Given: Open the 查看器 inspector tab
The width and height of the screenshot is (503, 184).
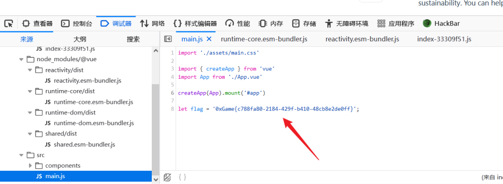Looking at the screenshot, I should (x=37, y=23).
